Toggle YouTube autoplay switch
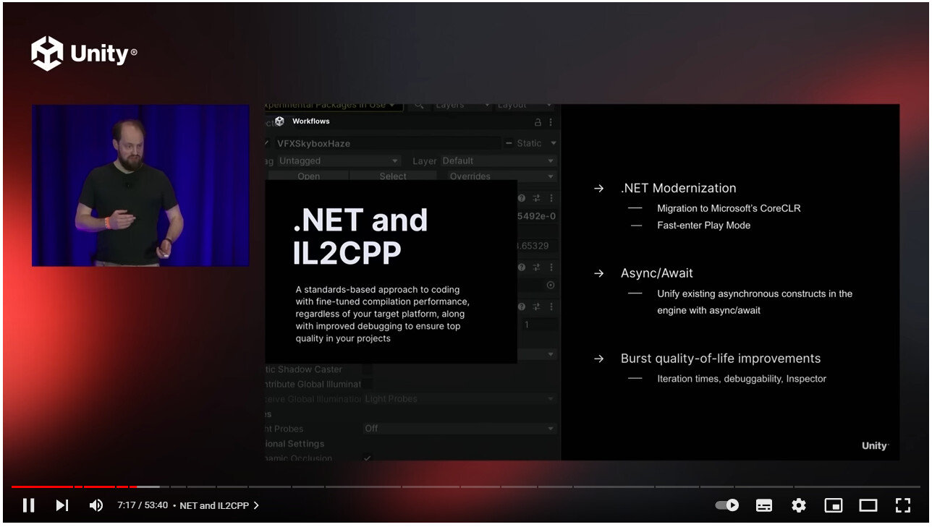This screenshot has height=527, width=932. point(726,505)
